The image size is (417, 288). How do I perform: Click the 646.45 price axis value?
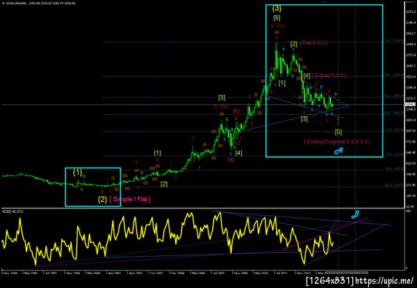(x=410, y=152)
